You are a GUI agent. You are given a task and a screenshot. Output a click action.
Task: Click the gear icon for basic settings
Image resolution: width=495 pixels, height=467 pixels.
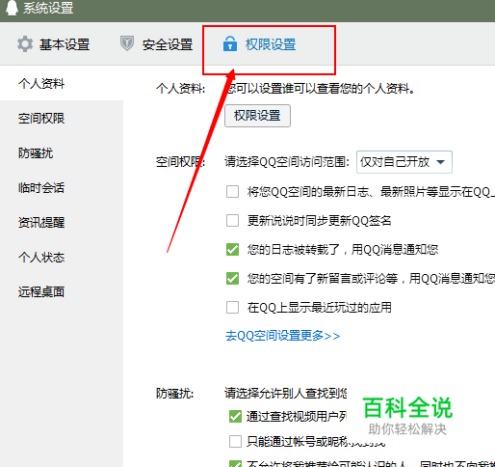[25, 44]
